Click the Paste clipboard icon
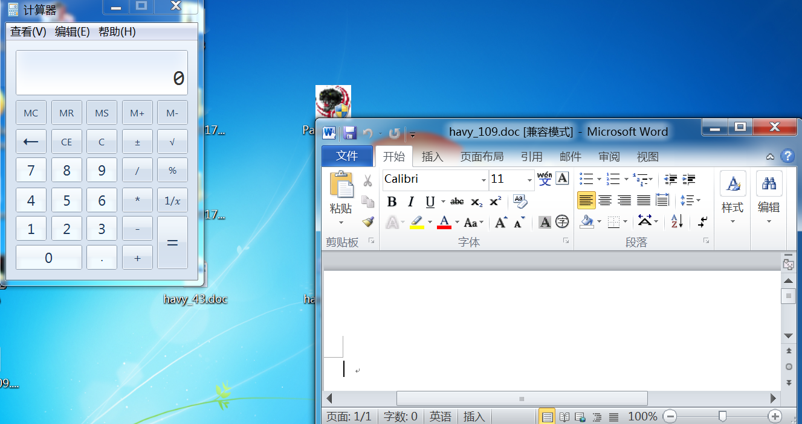This screenshot has width=802, height=424. coord(341,185)
